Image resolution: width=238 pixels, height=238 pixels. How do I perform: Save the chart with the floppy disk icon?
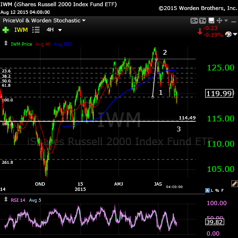(211, 20)
